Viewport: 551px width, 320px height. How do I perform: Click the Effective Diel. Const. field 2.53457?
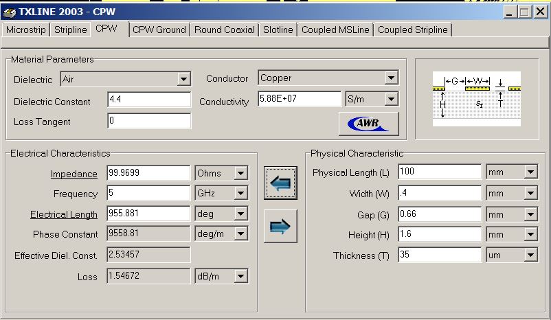[148, 255]
